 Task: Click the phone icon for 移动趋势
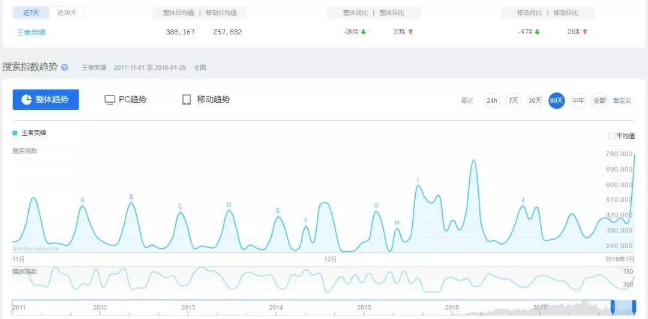point(187,100)
